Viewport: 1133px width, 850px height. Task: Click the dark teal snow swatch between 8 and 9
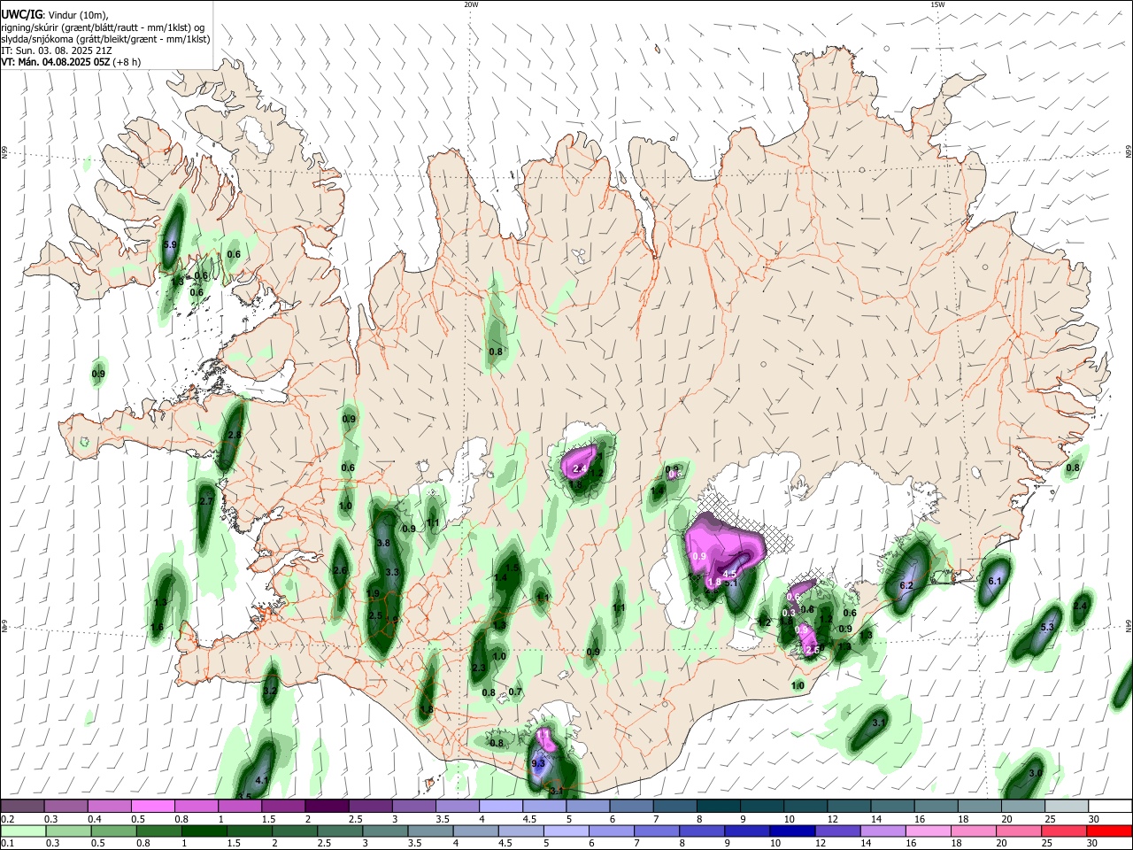tap(717, 807)
